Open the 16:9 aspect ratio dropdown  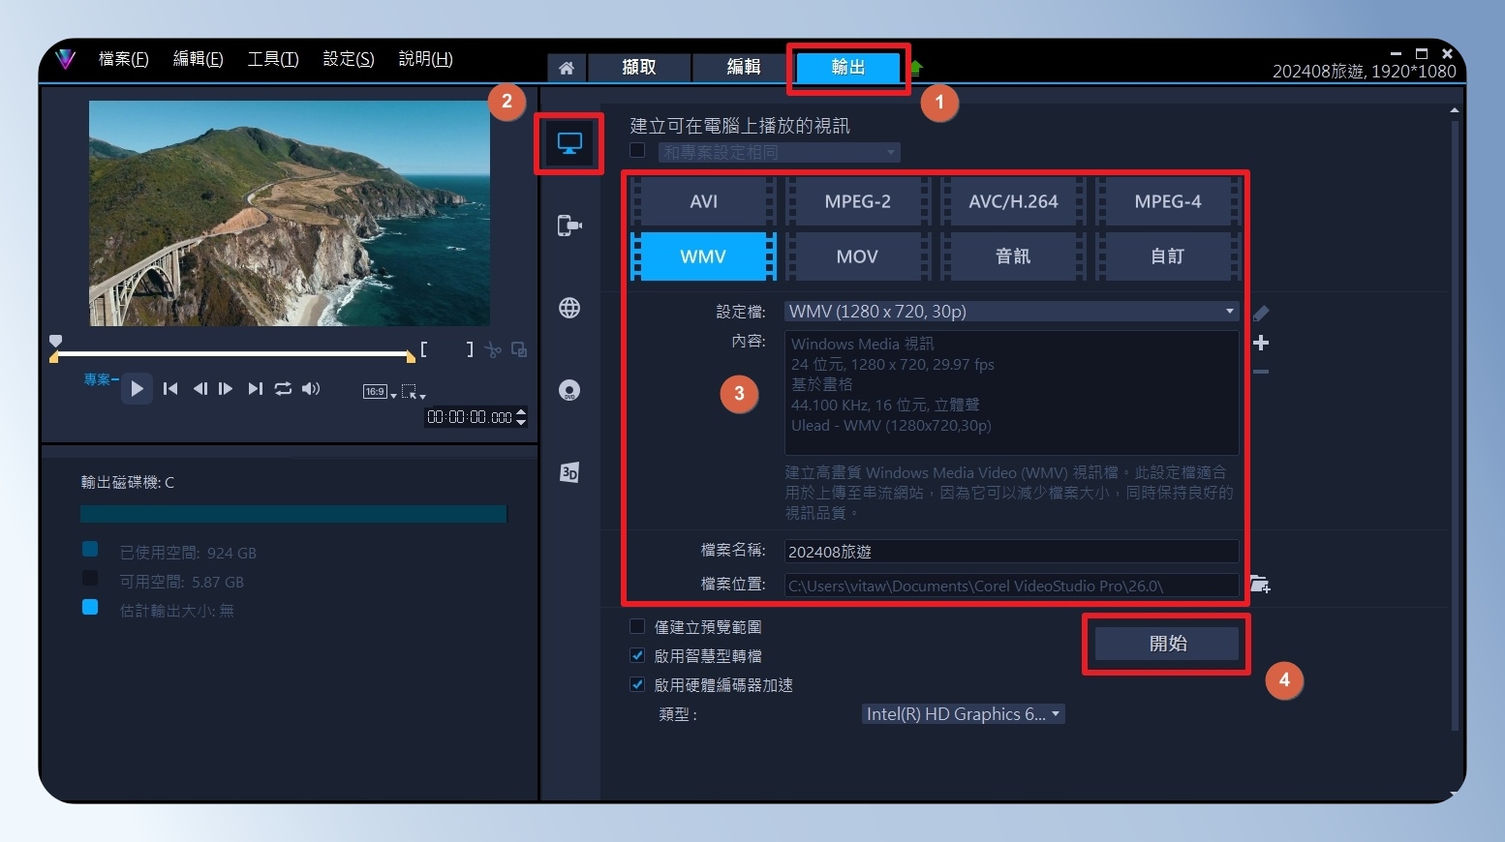click(x=380, y=392)
